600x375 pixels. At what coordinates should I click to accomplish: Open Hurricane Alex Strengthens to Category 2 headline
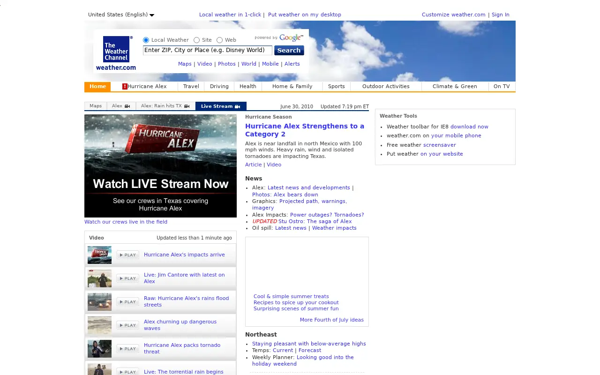coord(305,130)
